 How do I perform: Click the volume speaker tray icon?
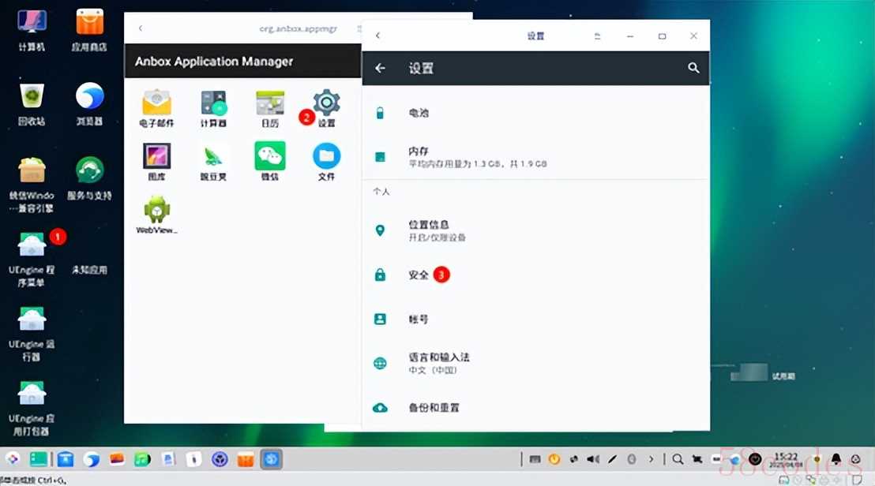(x=592, y=459)
